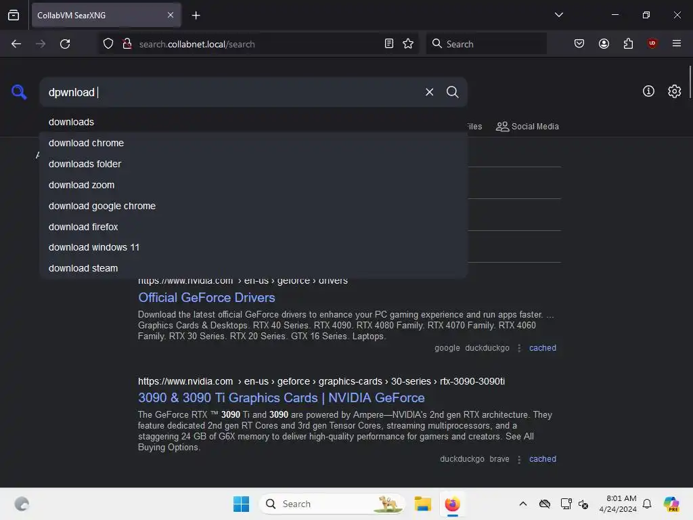Click the nvidia.com 30-series URL breadcrumb

[x=321, y=381]
